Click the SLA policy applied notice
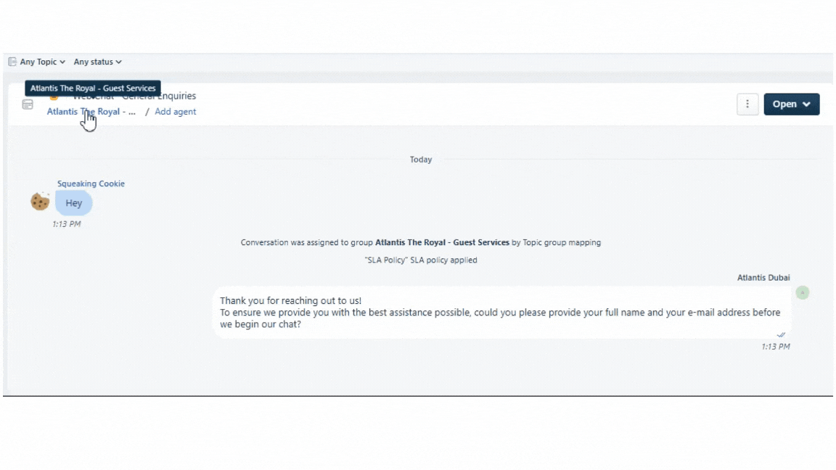Viewport: 836px width, 470px height. [x=421, y=260]
